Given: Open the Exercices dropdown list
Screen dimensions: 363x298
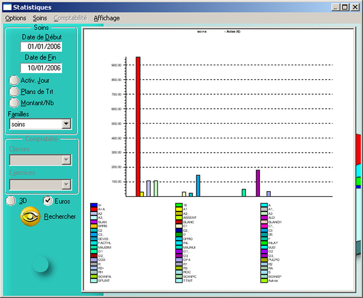Looking at the screenshot, I should (x=66, y=184).
